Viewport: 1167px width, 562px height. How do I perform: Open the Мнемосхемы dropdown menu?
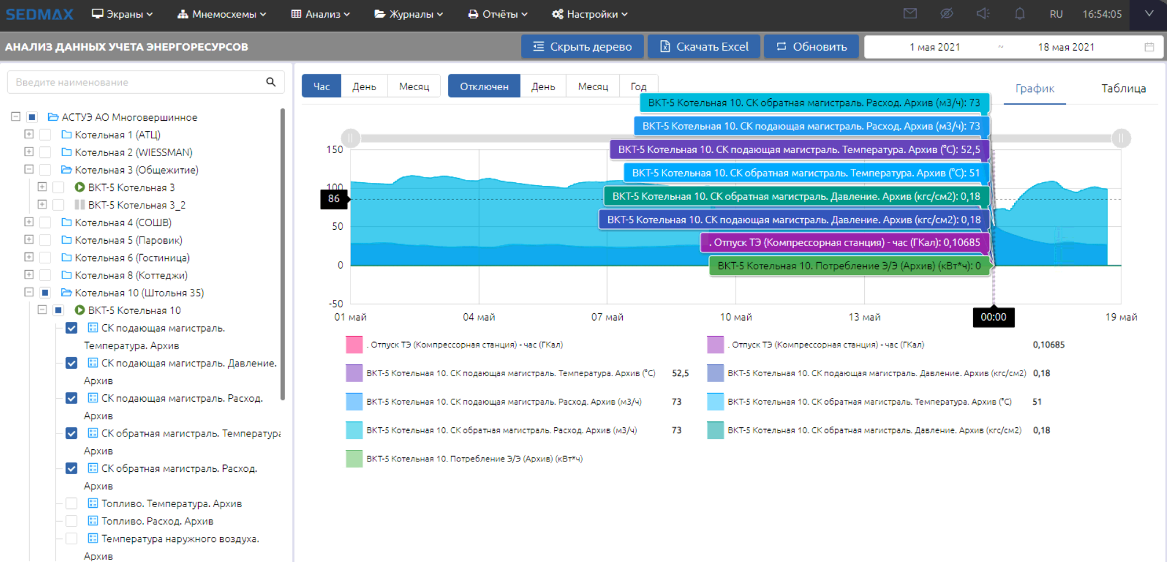[222, 14]
